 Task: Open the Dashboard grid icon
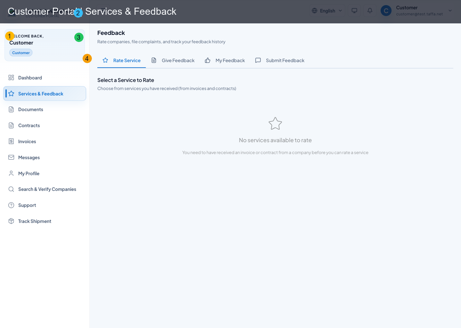pyautogui.click(x=11, y=78)
